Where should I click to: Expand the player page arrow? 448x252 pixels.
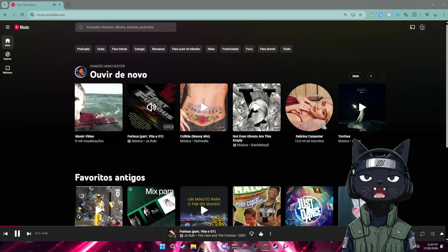tap(442, 233)
